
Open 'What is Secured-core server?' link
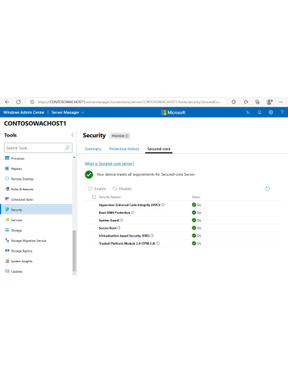pyautogui.click(x=110, y=164)
